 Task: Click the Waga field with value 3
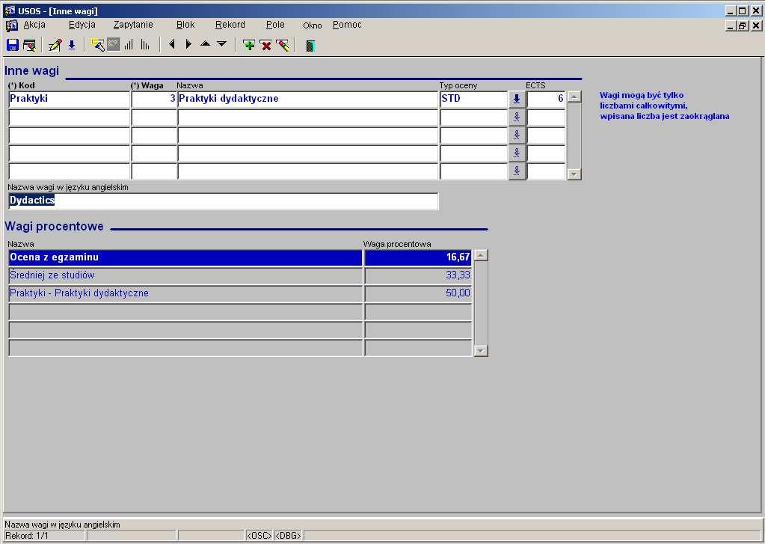click(154, 99)
